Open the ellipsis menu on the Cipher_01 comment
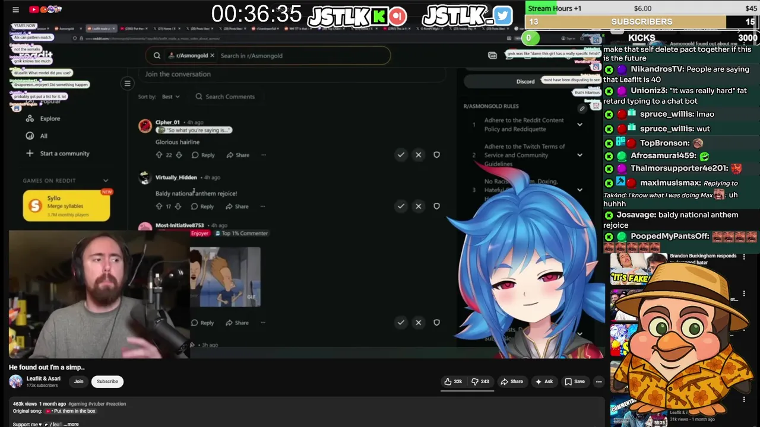This screenshot has width=760, height=427. pos(263,155)
